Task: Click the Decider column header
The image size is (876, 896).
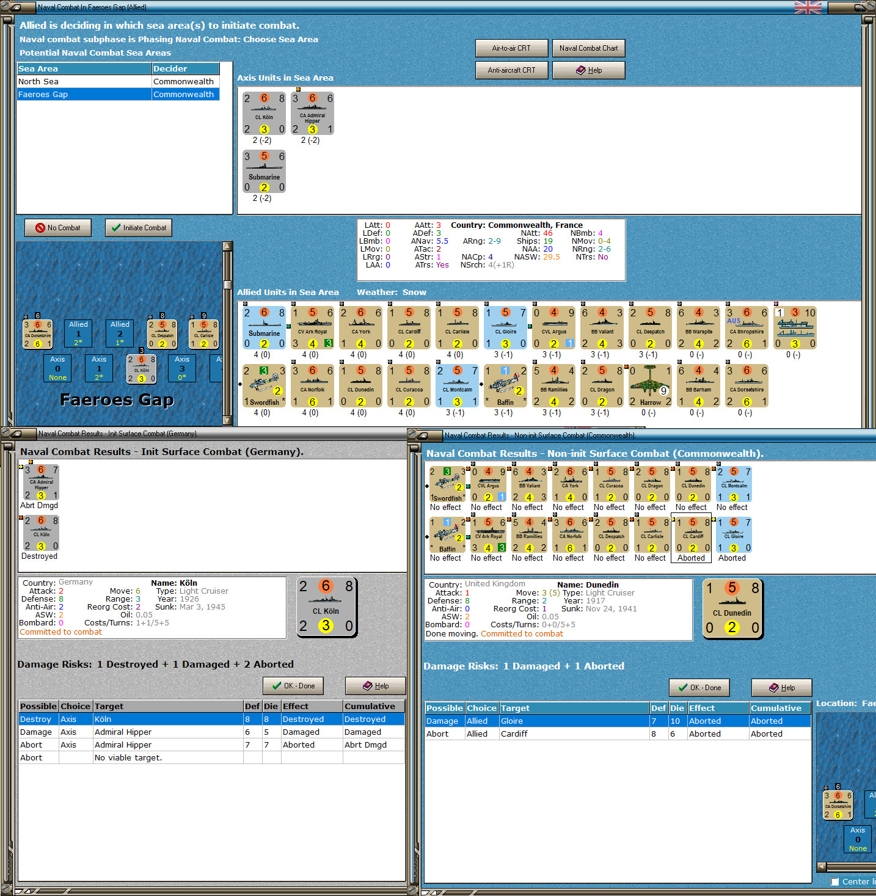Action: click(x=186, y=69)
